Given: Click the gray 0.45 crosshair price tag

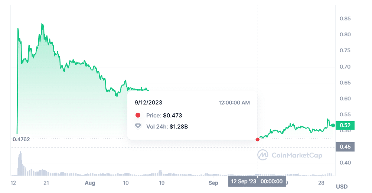Looking at the screenshot, I should click(345, 147).
